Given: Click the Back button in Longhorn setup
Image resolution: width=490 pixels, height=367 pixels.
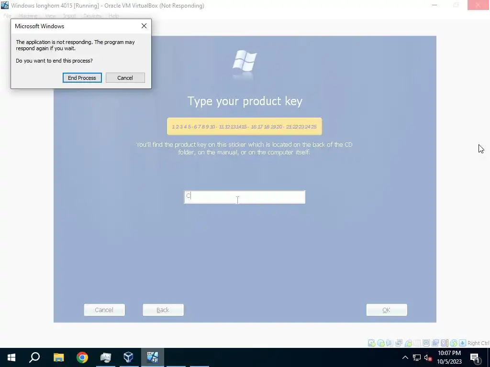Looking at the screenshot, I should click(x=163, y=310).
